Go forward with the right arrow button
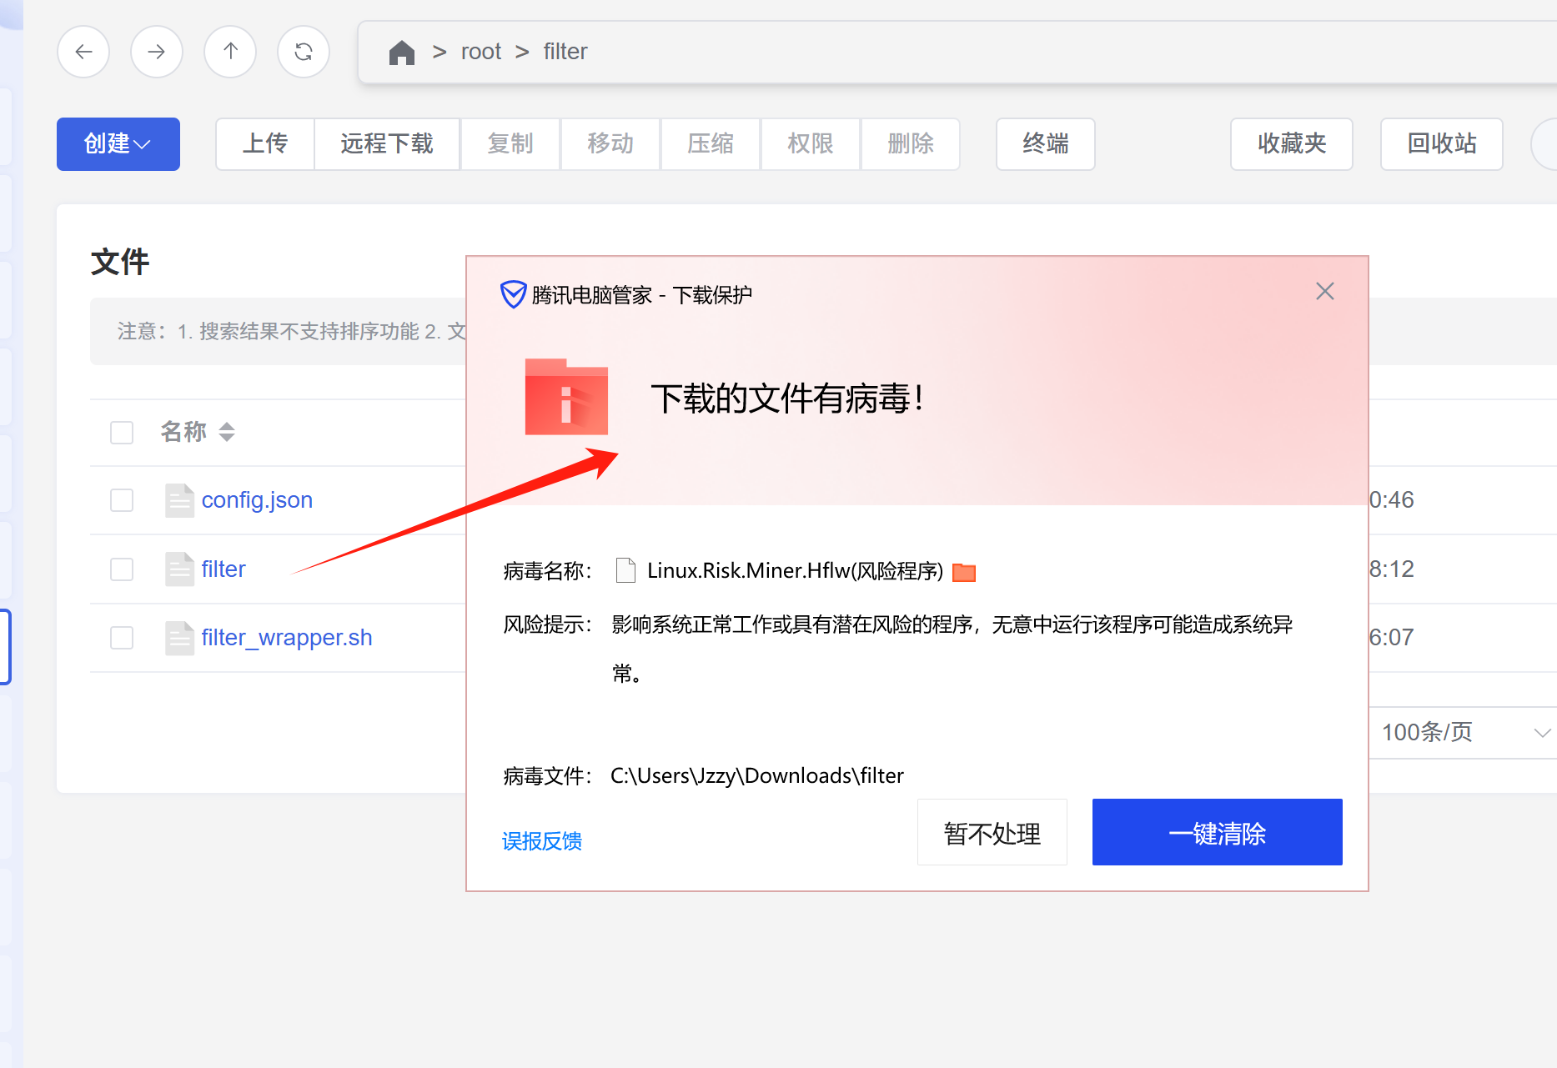Viewport: 1557px width, 1068px height. coord(157,52)
